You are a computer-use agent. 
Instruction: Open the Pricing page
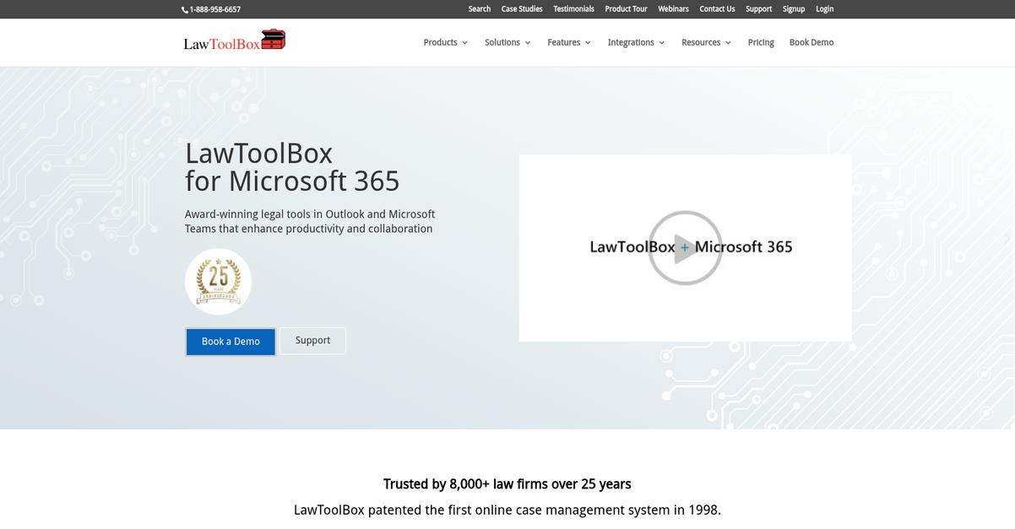[x=761, y=42]
